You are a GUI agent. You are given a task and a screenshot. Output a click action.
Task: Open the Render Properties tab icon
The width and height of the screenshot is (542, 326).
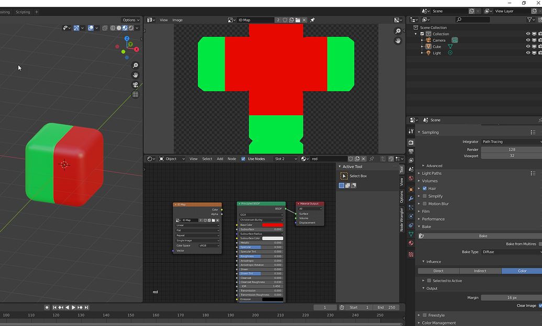[412, 142]
